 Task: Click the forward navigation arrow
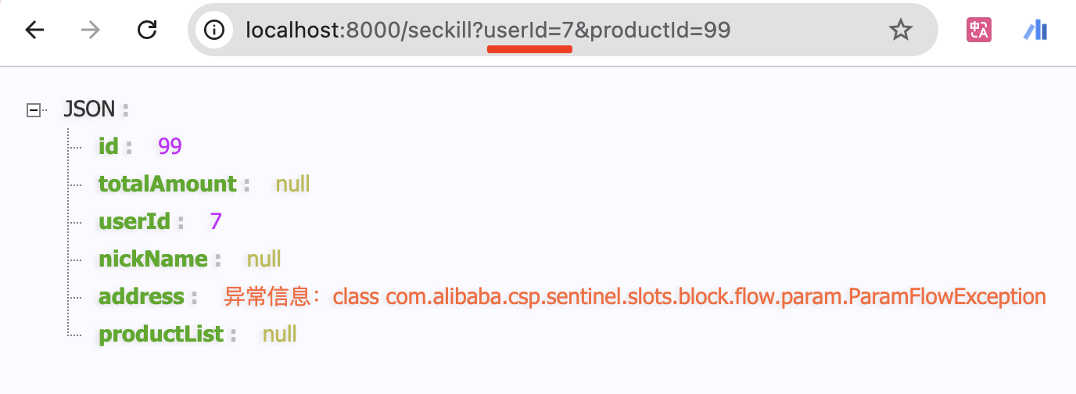click(x=91, y=30)
